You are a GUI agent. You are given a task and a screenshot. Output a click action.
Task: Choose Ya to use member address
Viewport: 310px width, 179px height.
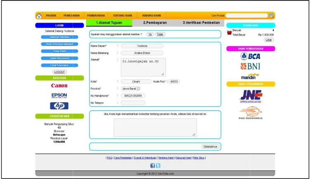coord(150,34)
